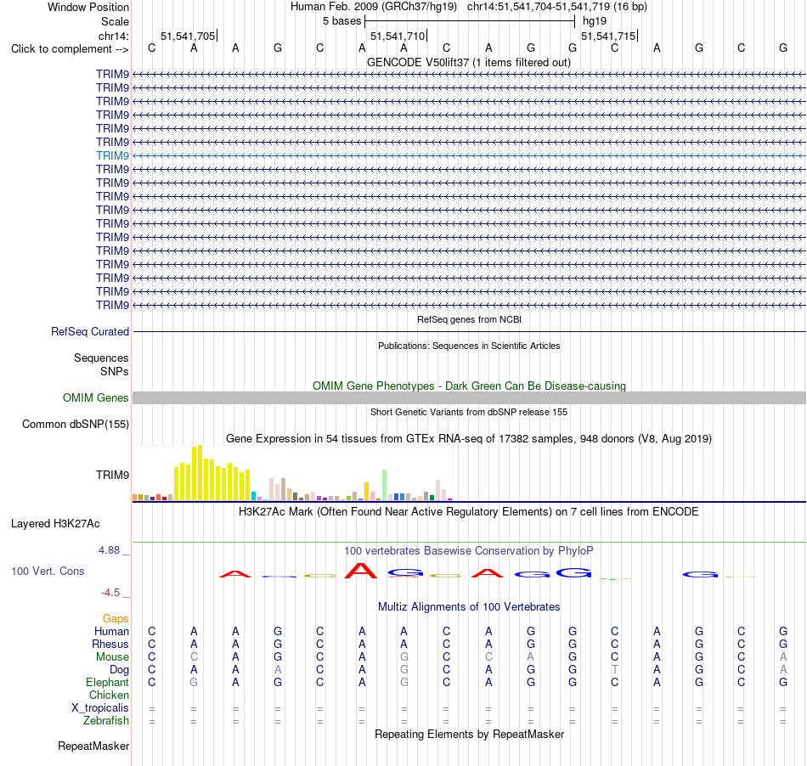
Task: Click the Common dbSNP(155) label
Action: pos(75,424)
